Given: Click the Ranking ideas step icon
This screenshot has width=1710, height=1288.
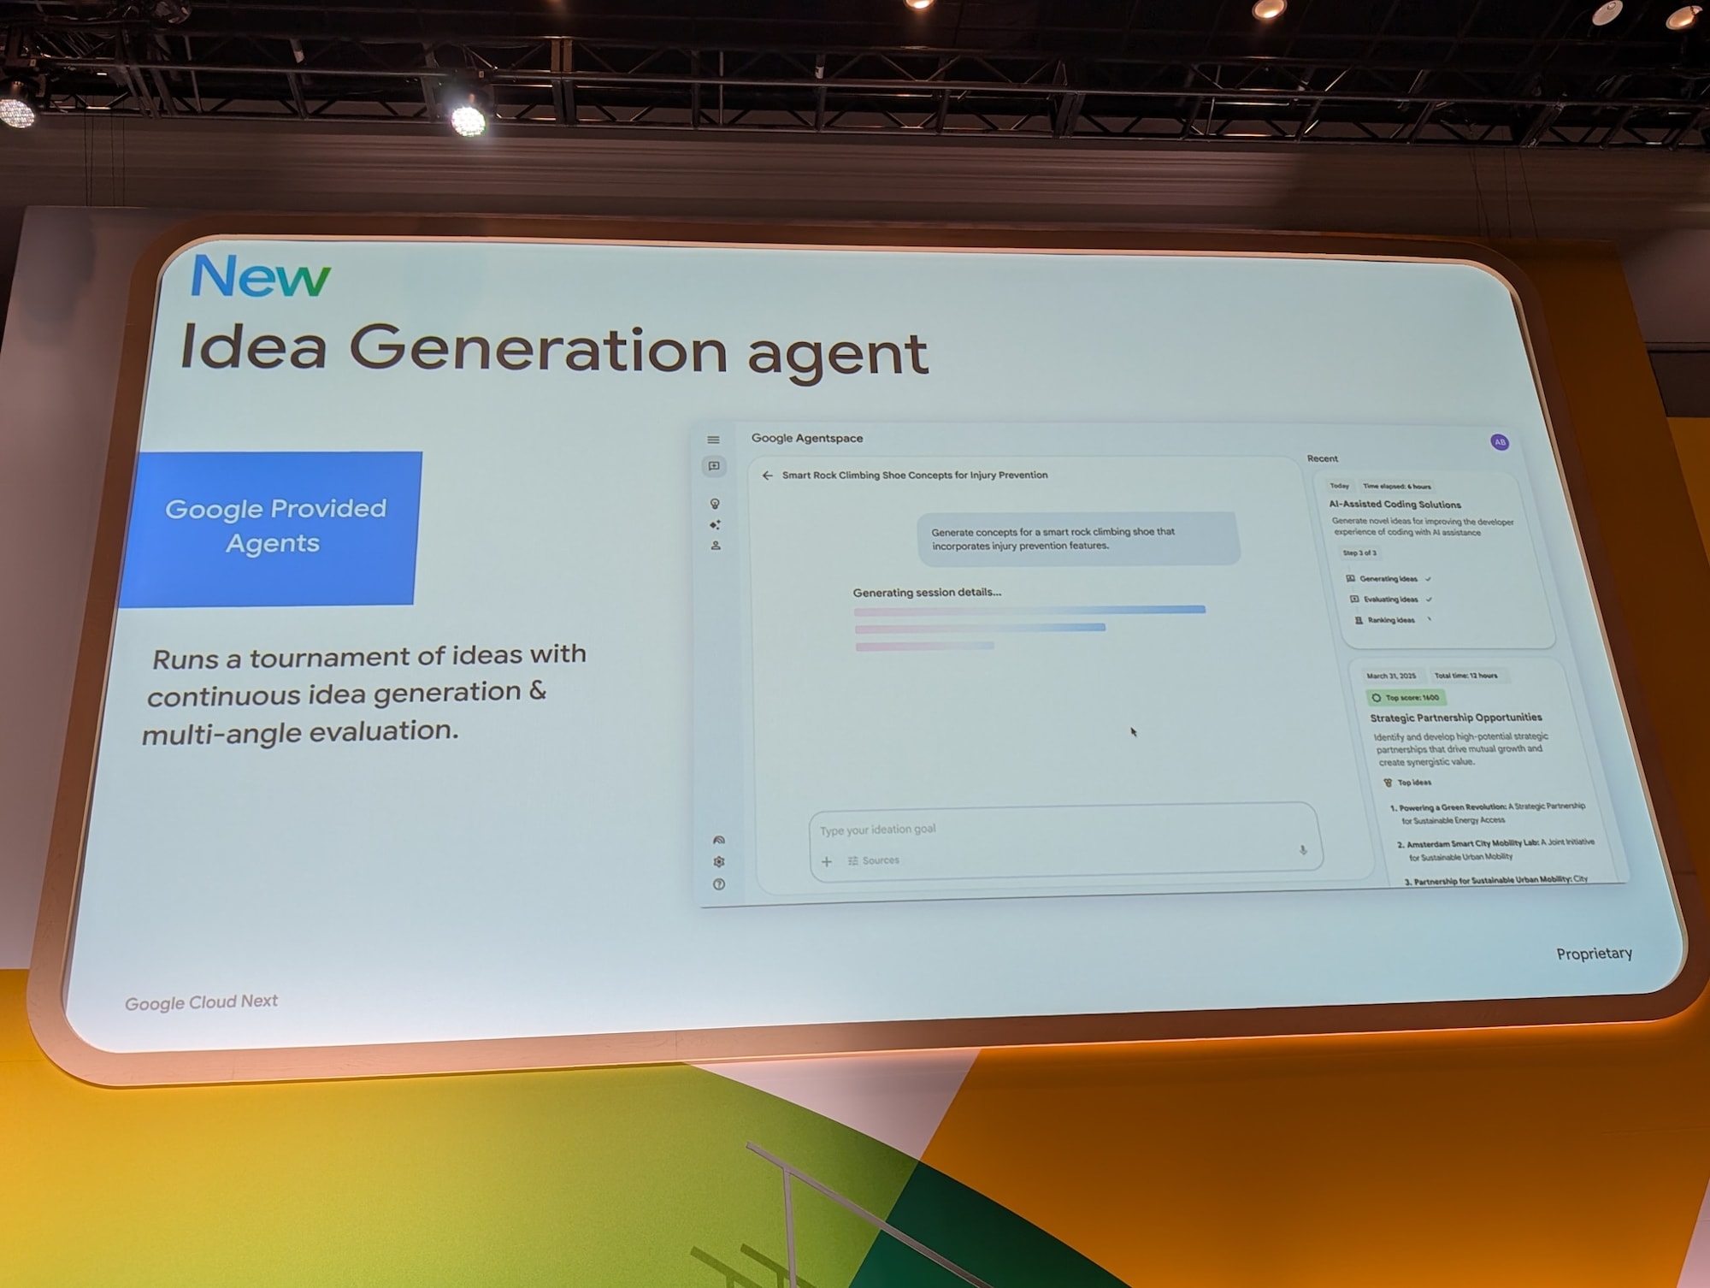Looking at the screenshot, I should [x=1359, y=620].
